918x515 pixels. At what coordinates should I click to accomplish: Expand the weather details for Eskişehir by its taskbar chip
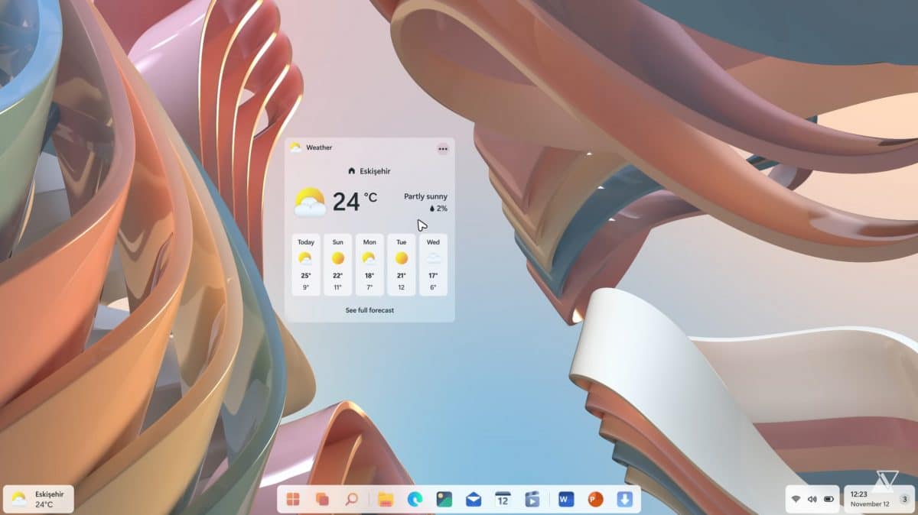pos(38,498)
